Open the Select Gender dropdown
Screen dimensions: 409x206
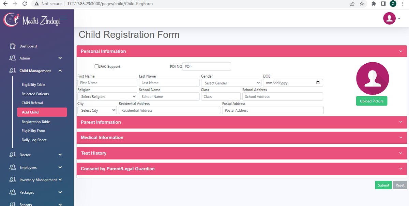(x=231, y=83)
